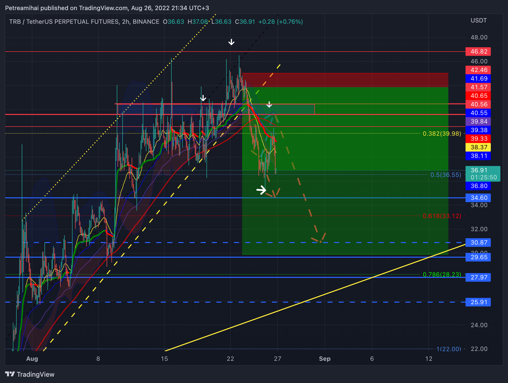Click the 41.57 price label

(x=478, y=87)
